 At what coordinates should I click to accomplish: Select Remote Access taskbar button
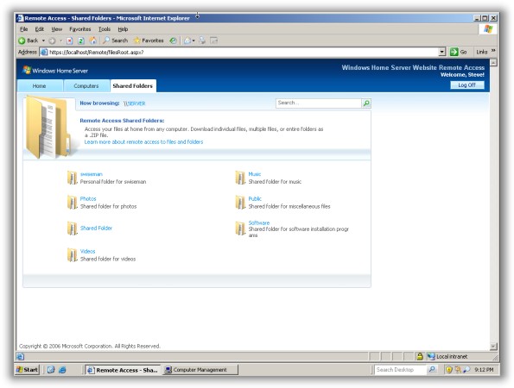click(123, 370)
